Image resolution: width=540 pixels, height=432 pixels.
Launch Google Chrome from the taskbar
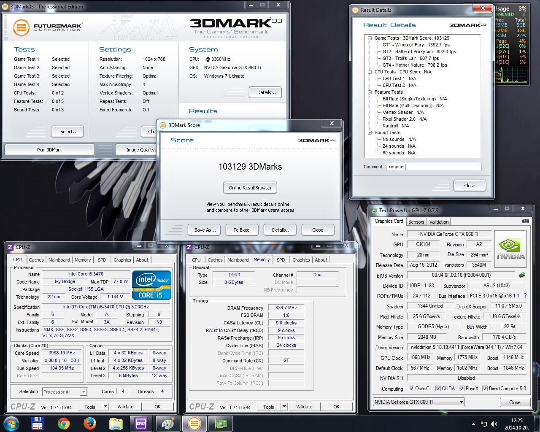click(x=64, y=423)
